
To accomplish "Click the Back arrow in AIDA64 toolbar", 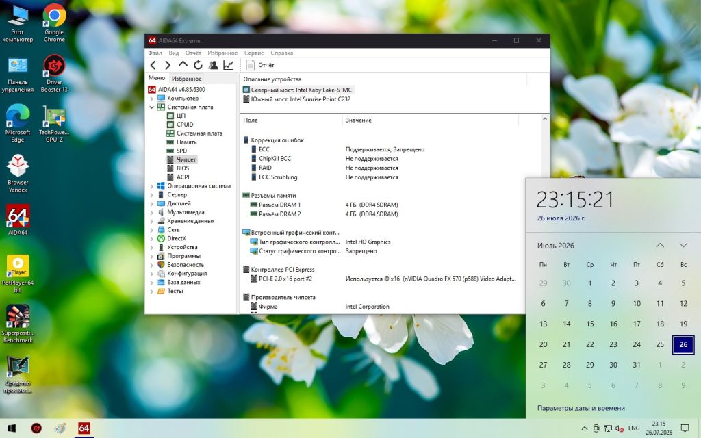I will 153,65.
